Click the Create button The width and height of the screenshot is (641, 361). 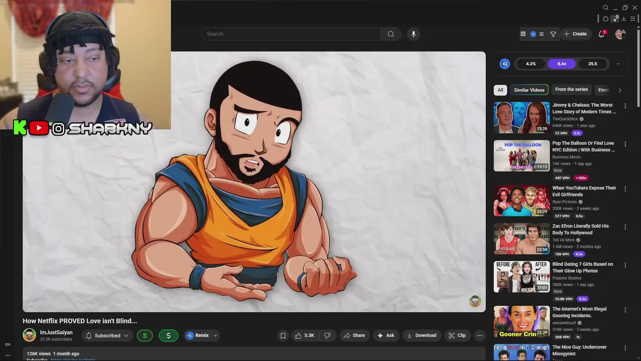575,34
